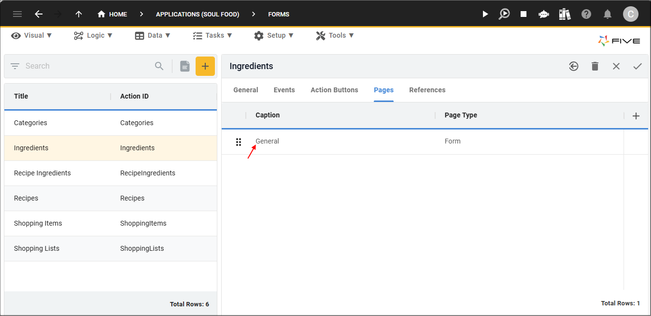This screenshot has width=651, height=316.
Task: Click the inspector run icon with magnifier
Action: tap(504, 14)
